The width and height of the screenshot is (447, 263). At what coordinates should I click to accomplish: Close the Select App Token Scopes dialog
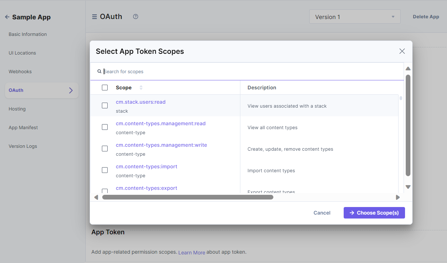tap(402, 51)
